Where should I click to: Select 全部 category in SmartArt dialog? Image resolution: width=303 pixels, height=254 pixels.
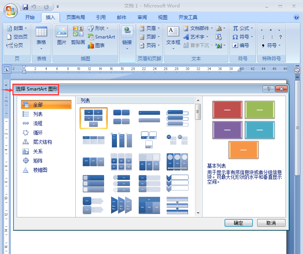tap(46, 105)
